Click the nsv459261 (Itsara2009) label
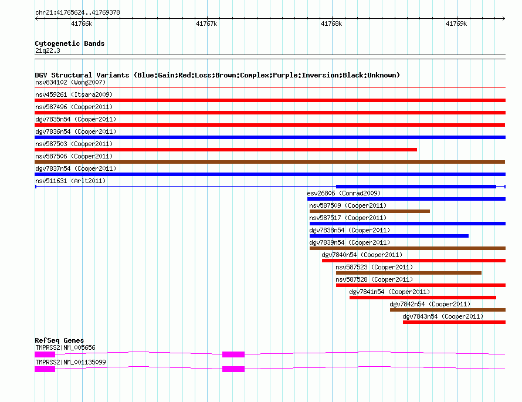This screenshot has height=402, width=522. pyautogui.click(x=74, y=94)
